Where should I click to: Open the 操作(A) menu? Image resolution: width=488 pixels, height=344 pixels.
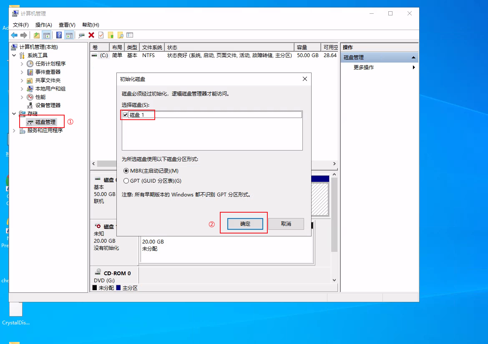tap(43, 25)
